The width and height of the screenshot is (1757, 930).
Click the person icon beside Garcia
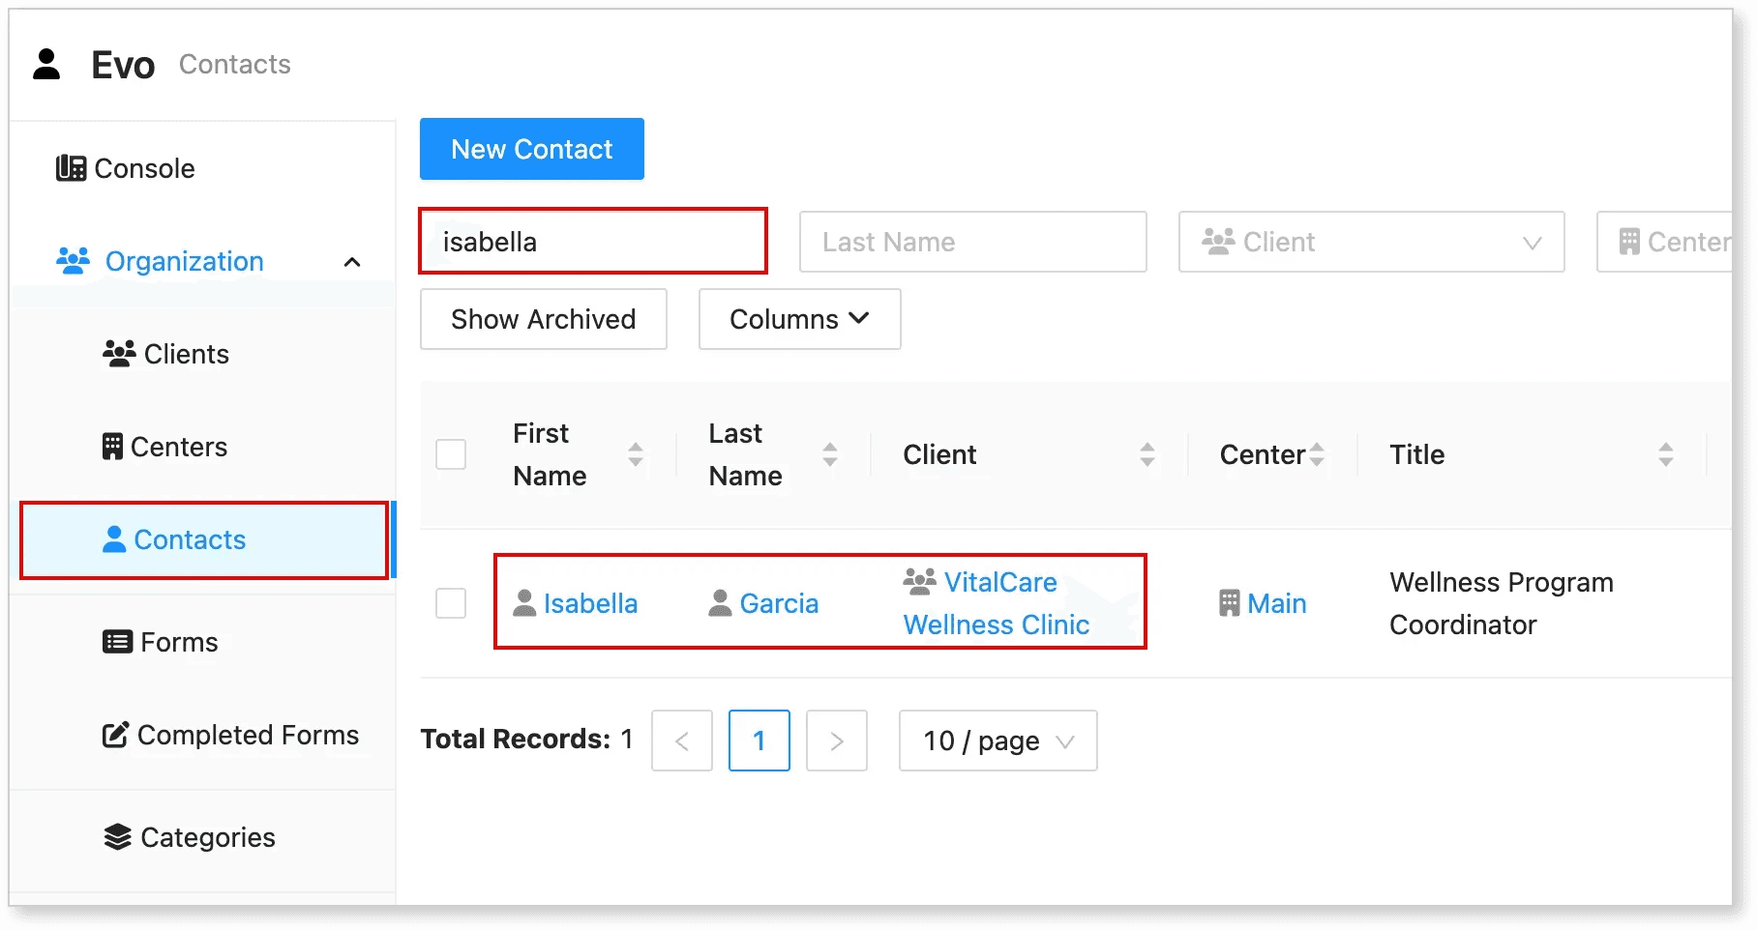(720, 603)
